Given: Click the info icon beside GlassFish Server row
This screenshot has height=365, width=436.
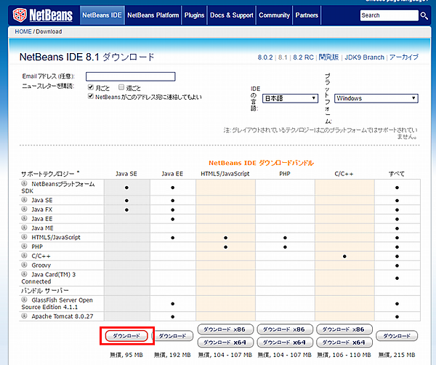Looking at the screenshot, I should [x=25, y=300].
